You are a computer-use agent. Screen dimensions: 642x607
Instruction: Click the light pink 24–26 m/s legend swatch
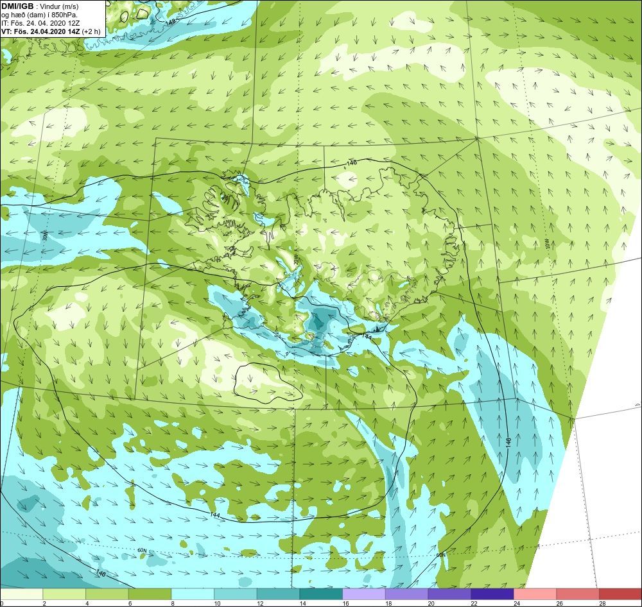click(535, 594)
